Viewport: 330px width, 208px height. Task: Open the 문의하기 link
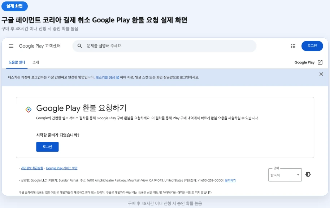[x=230, y=180]
